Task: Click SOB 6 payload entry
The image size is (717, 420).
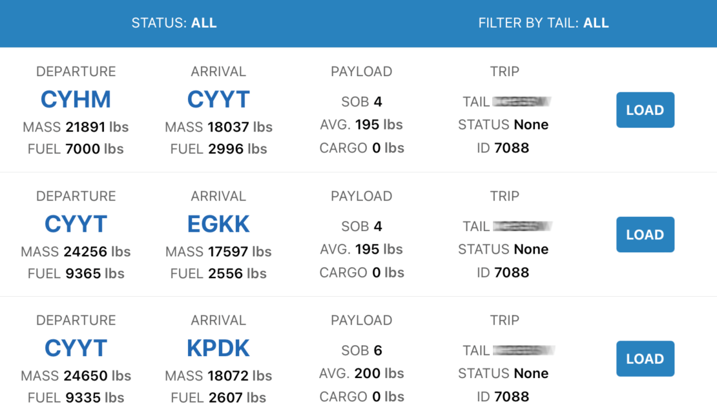Action: point(362,350)
